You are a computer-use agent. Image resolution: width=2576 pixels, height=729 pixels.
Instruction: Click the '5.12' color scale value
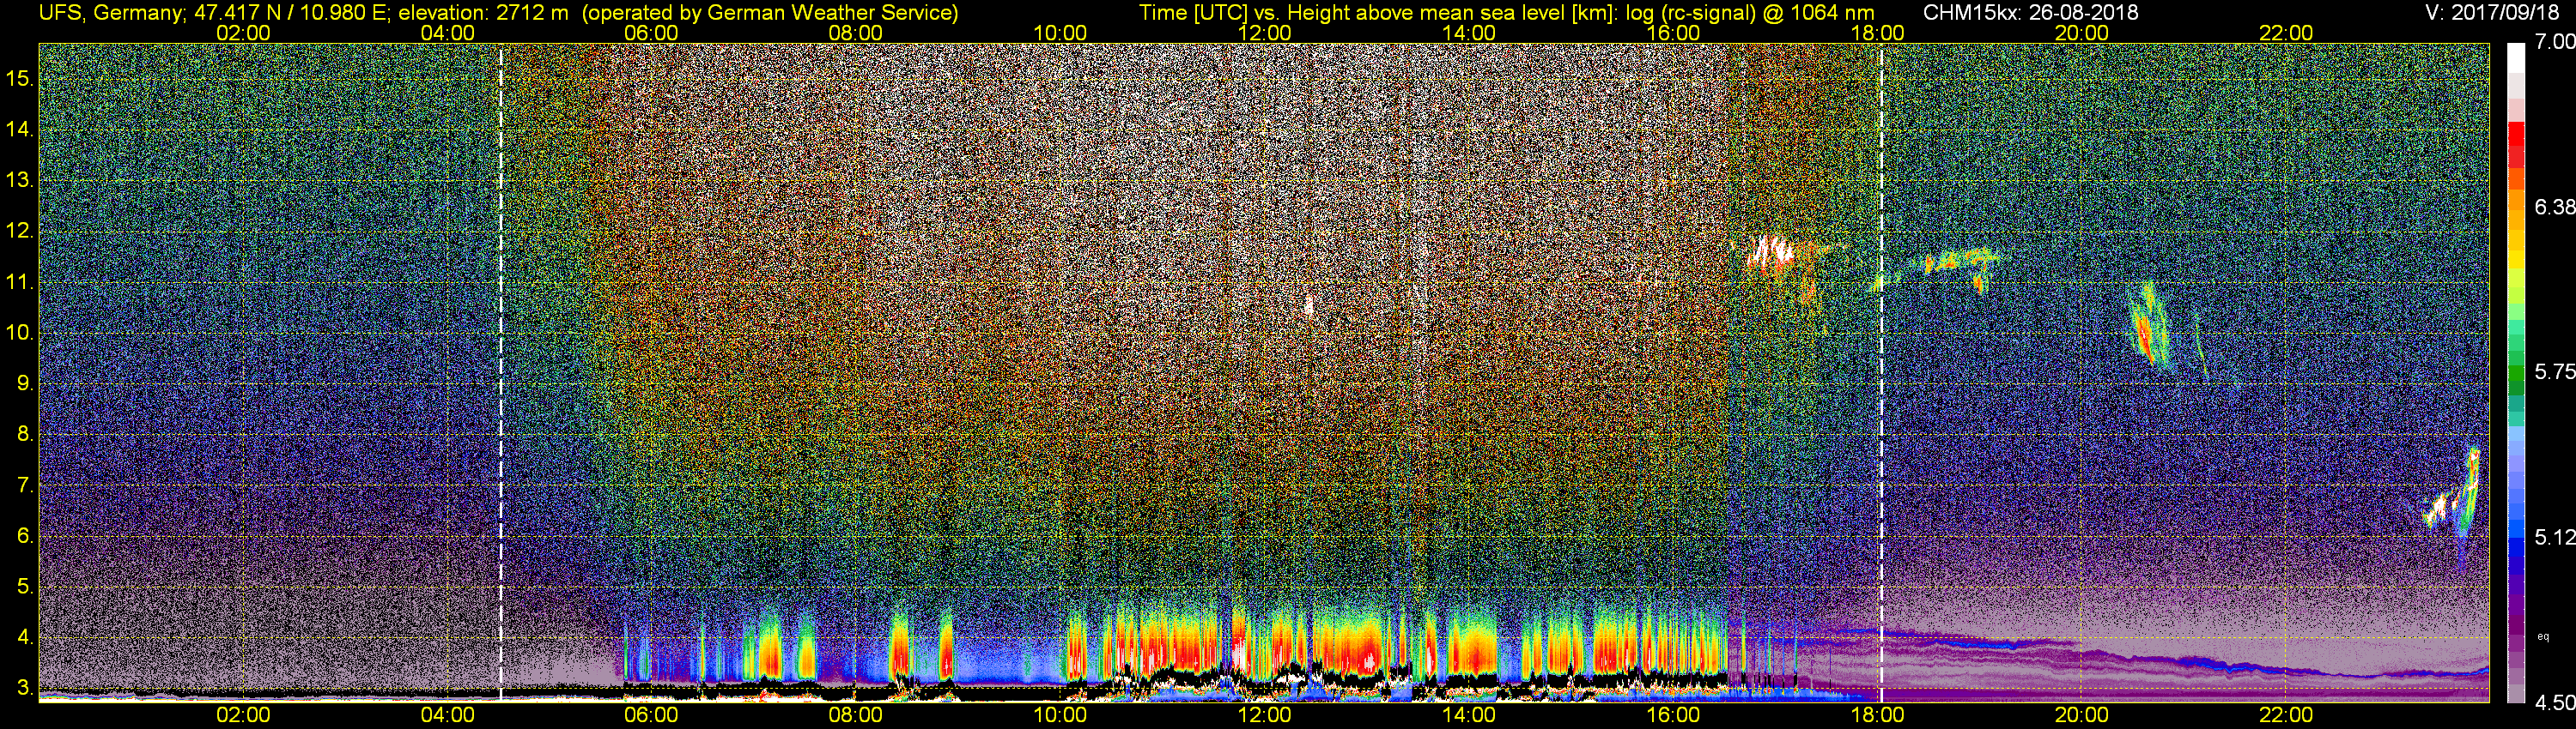coord(2554,537)
